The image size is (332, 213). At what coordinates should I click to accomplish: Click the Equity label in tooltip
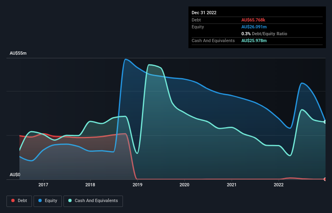point(198,27)
